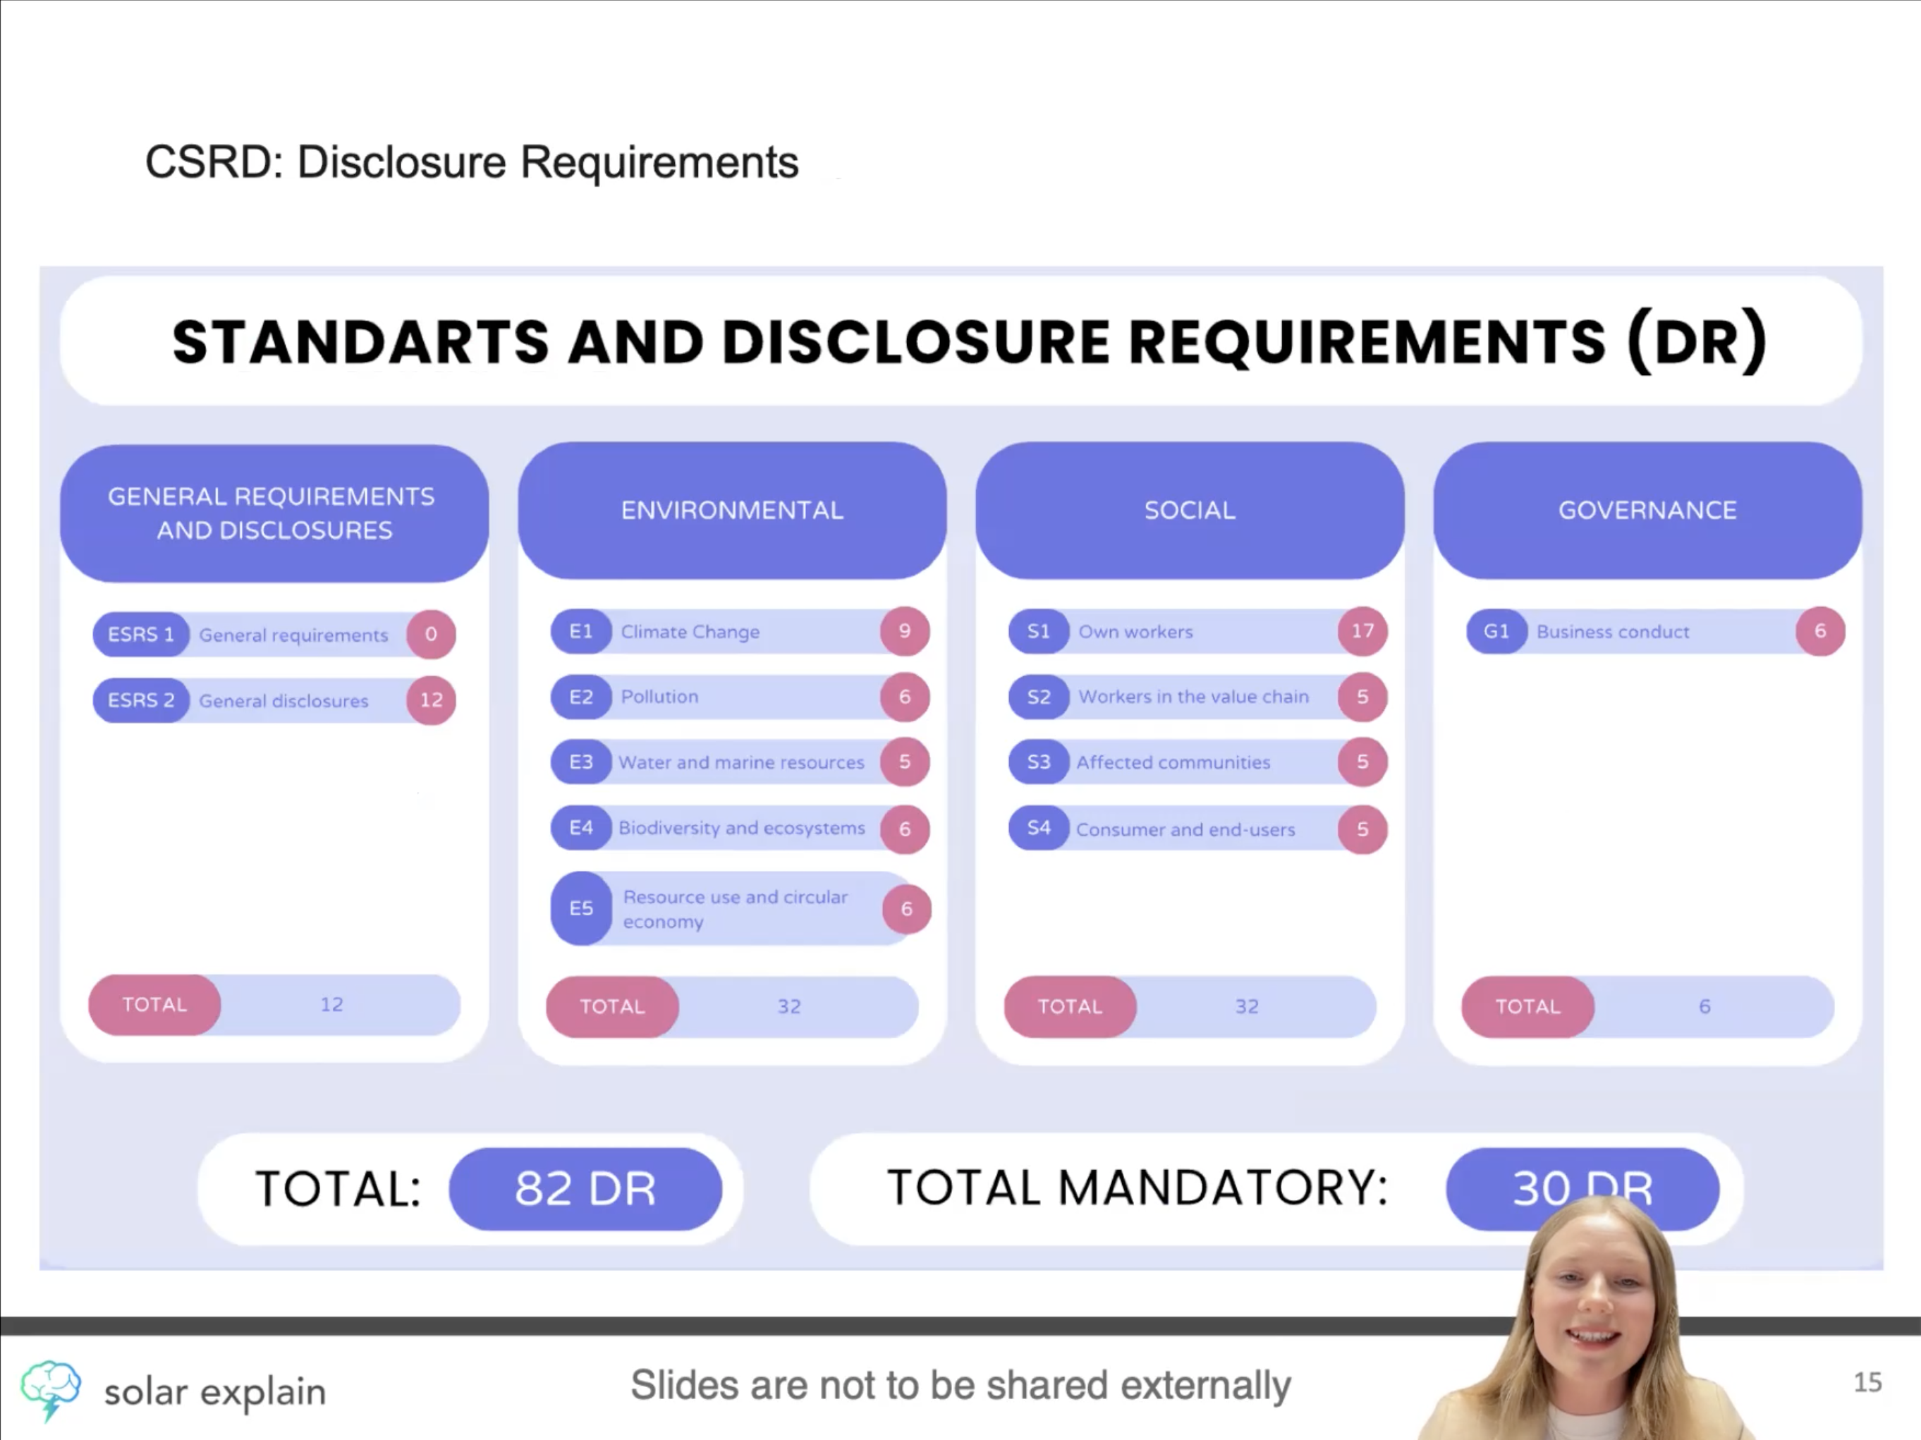
Task: Click the '30 DR' mandatory total badge
Action: (x=1582, y=1189)
